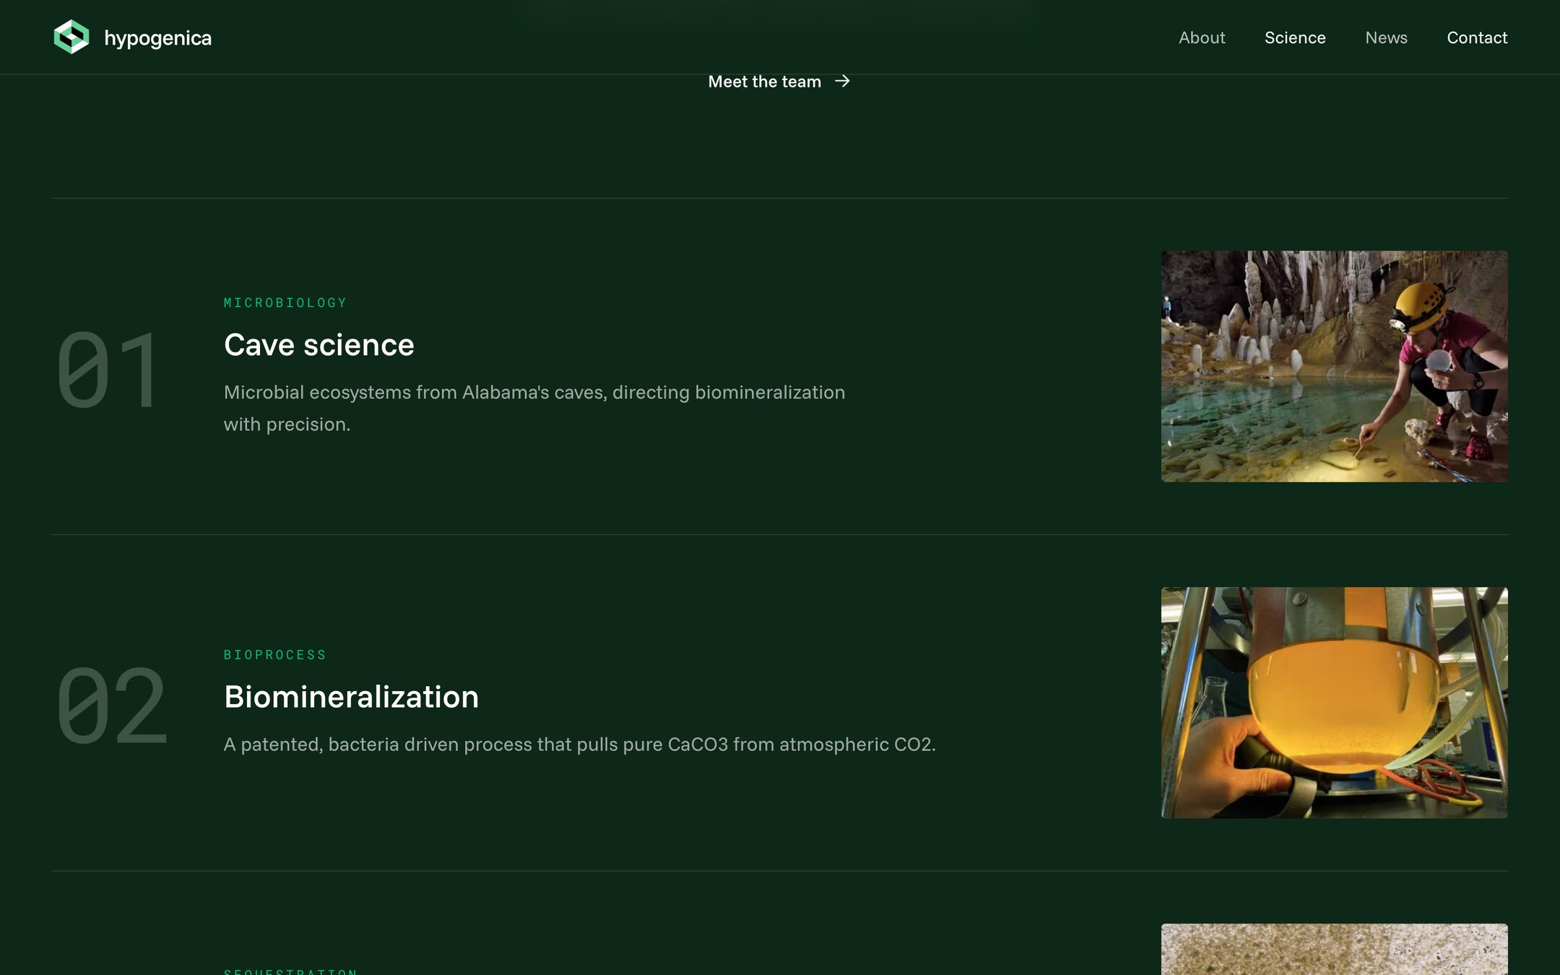Viewport: 1560px width, 975px height.
Task: Click the patented bacteria process description text
Action: point(580,745)
